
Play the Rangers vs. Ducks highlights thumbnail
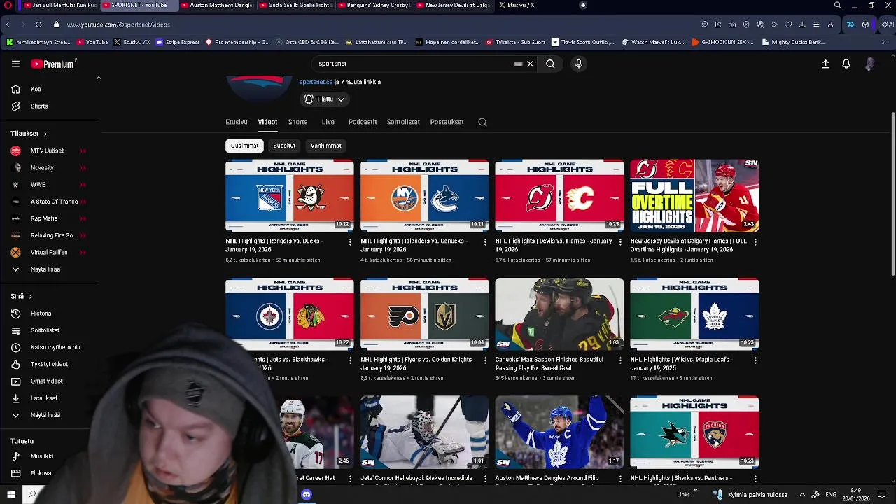(289, 196)
